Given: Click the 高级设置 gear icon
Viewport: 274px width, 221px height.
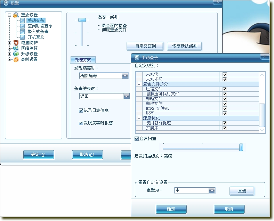Looking at the screenshot, I should (16, 59).
